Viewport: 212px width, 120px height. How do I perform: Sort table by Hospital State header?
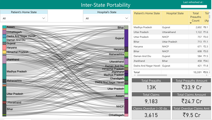[x=175, y=13]
